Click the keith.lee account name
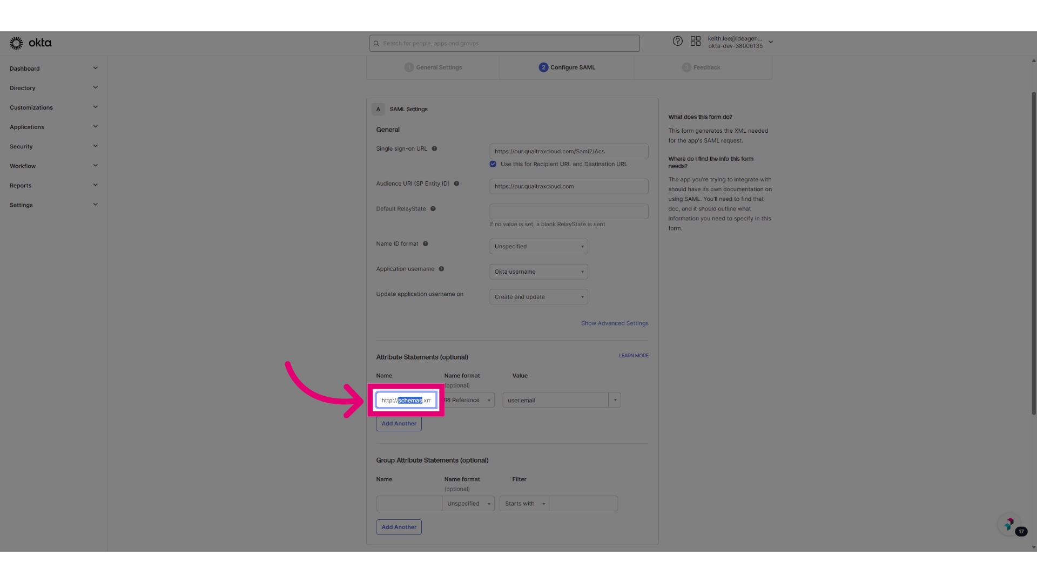 [735, 38]
